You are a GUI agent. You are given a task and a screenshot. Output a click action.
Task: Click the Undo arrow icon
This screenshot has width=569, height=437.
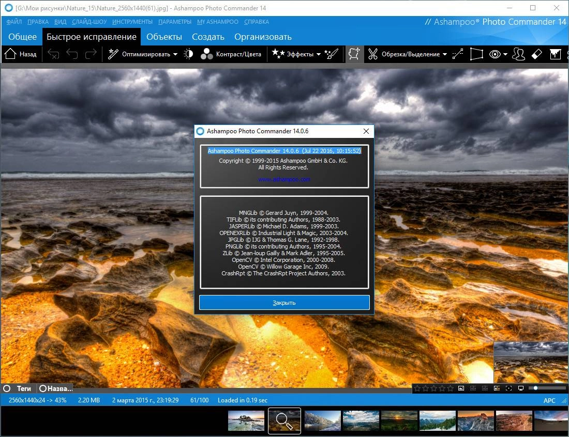(72, 54)
